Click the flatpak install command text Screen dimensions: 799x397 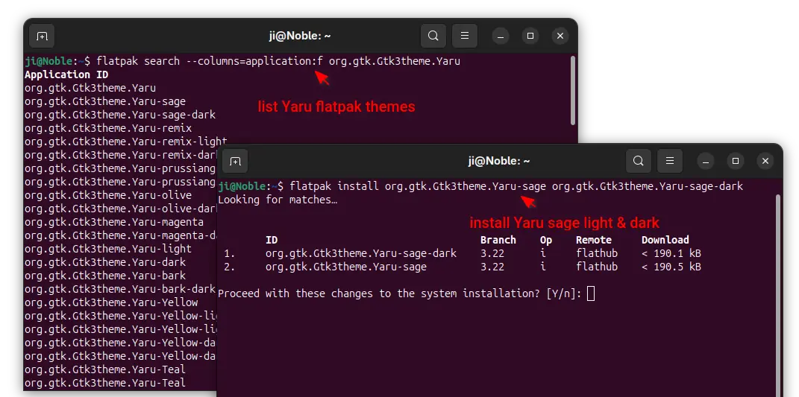pos(516,187)
